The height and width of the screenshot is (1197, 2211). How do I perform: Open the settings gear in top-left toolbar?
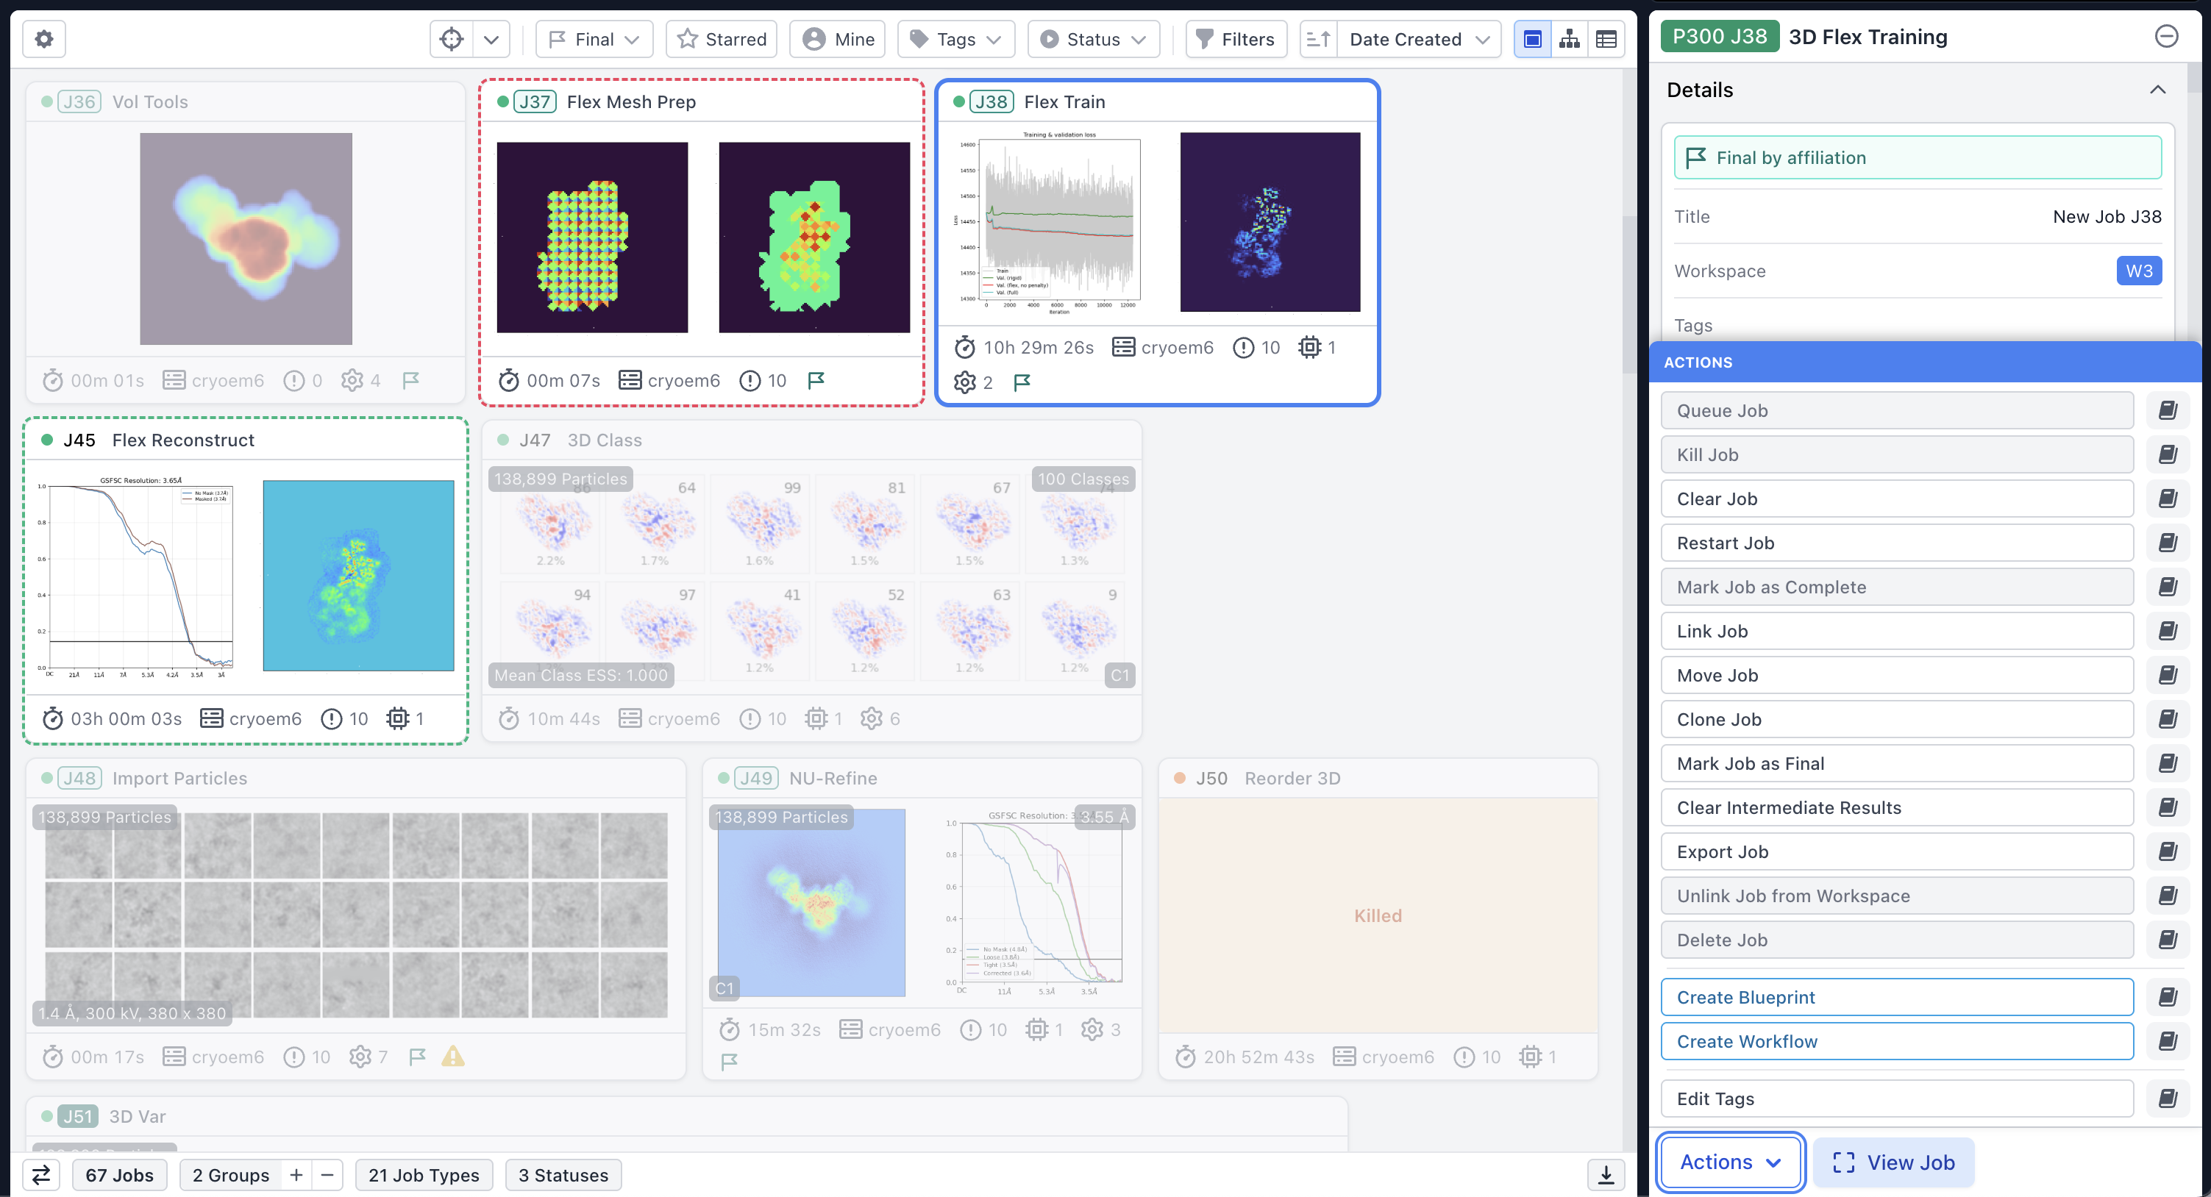[44, 39]
